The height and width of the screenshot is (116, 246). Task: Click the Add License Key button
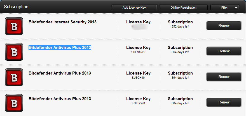coord(134,8)
